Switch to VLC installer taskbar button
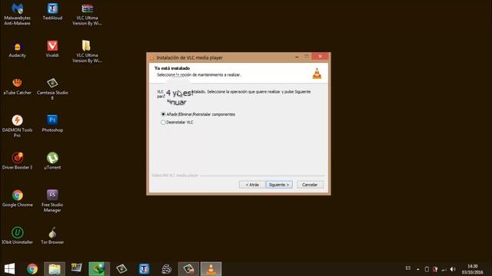The height and width of the screenshot is (276, 492). [211, 269]
